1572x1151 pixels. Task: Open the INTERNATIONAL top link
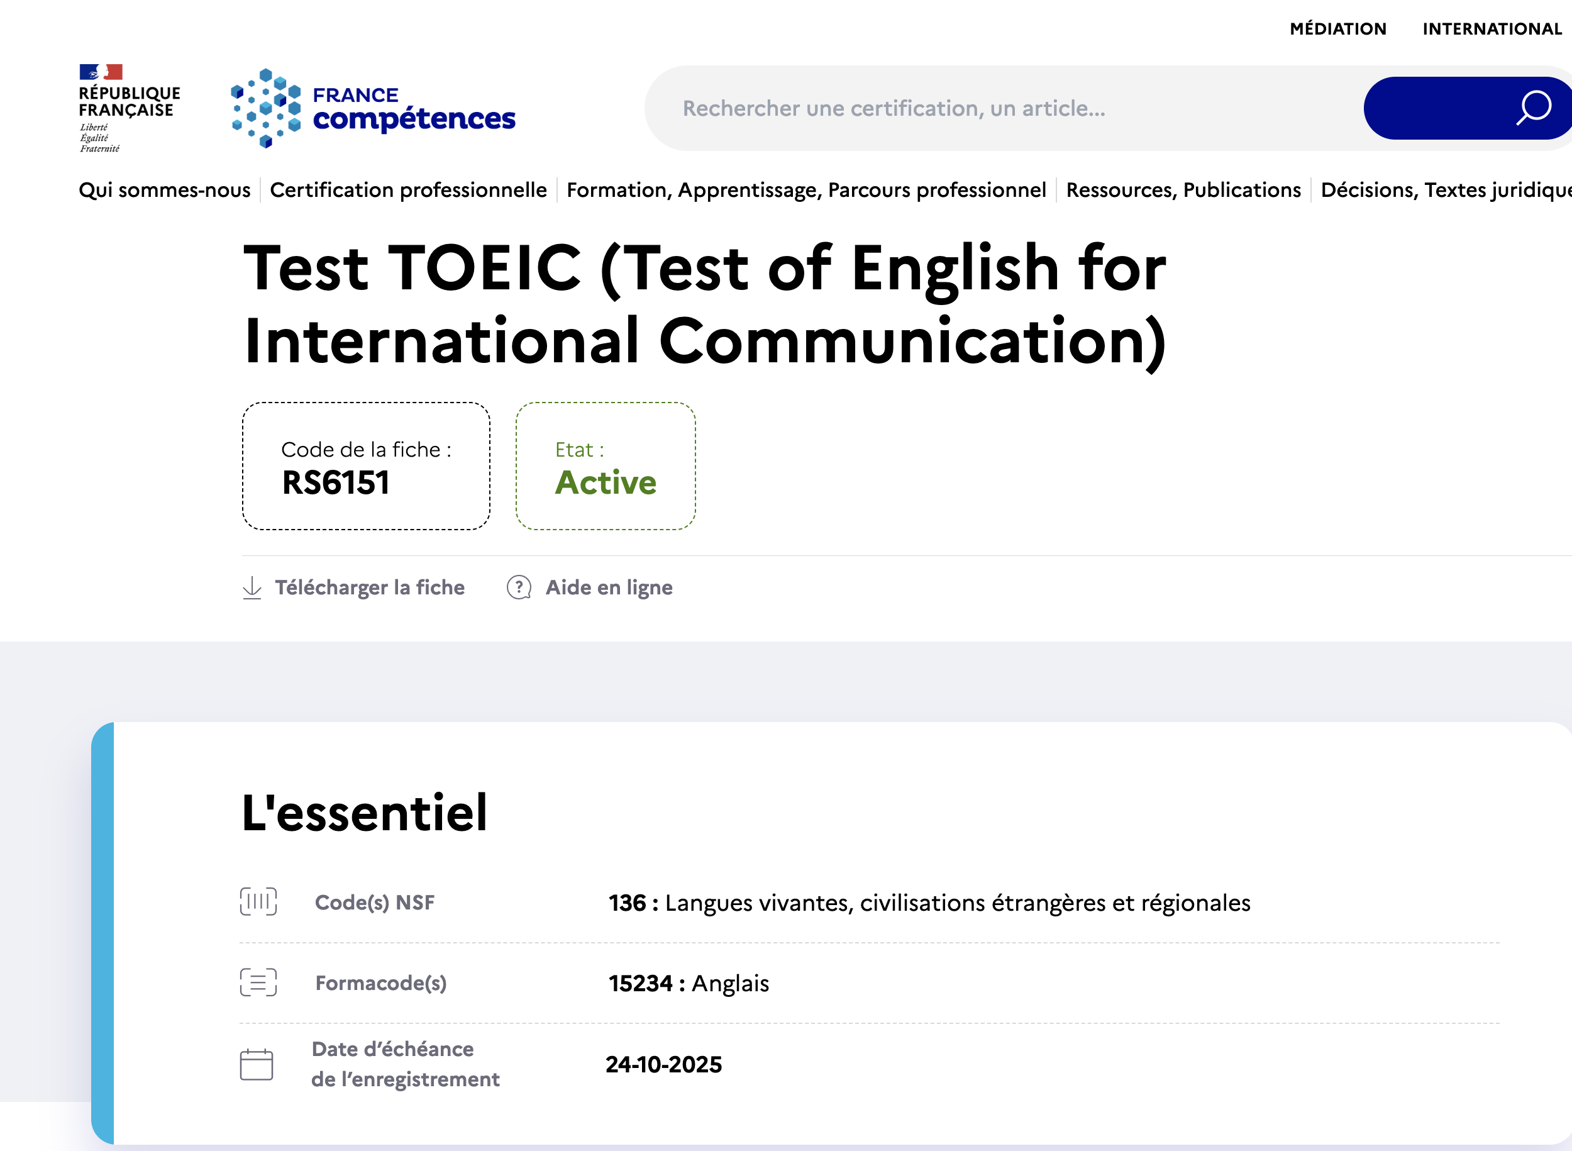tap(1492, 28)
